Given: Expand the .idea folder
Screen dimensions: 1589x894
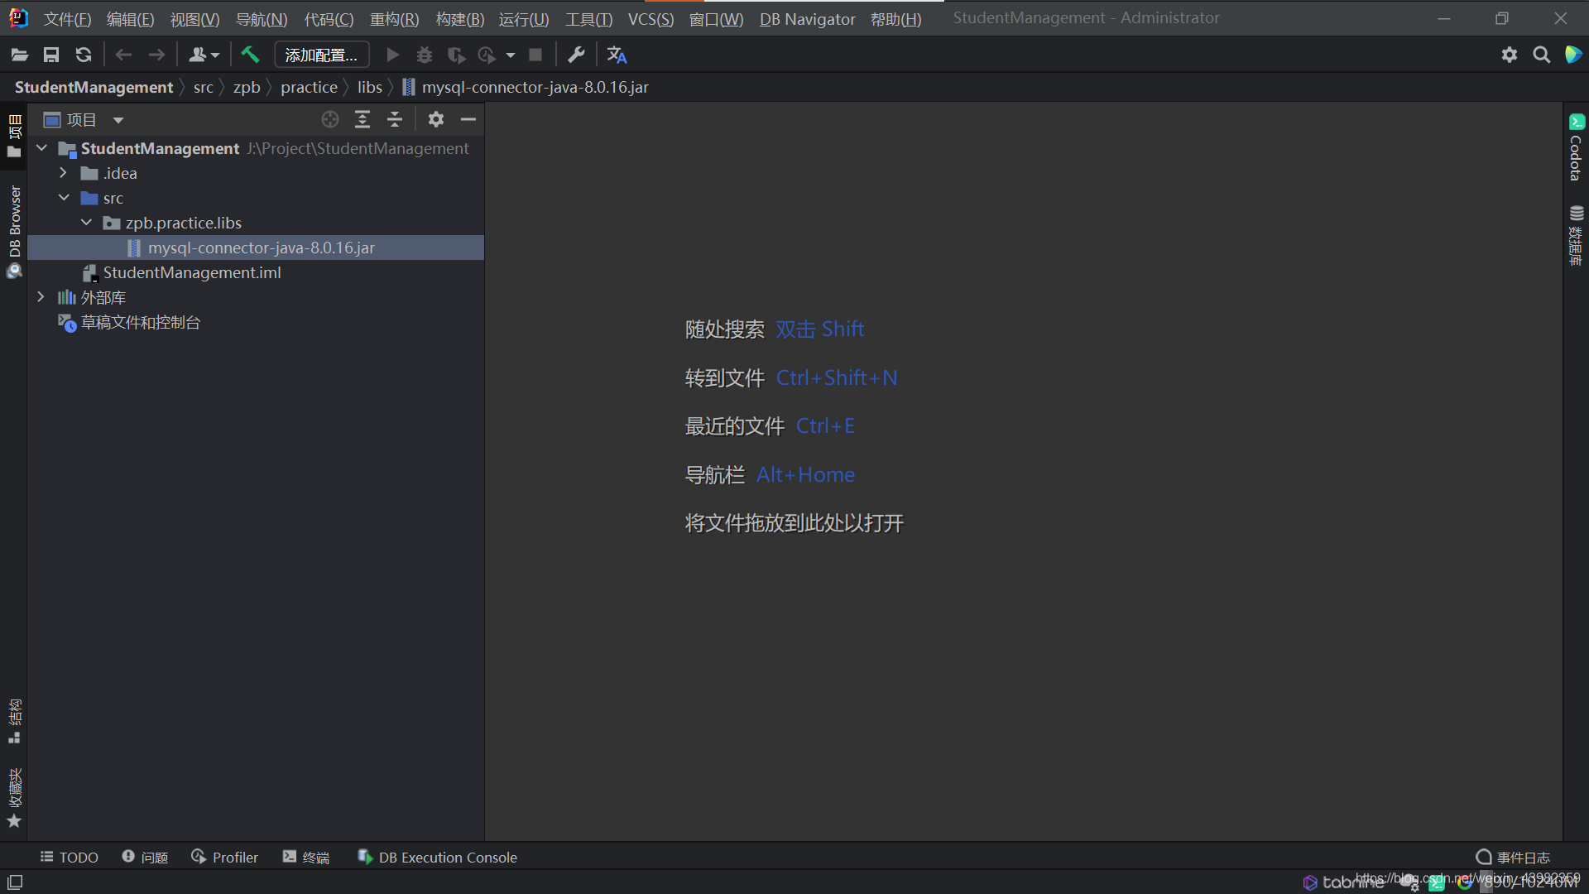Looking at the screenshot, I should click(63, 173).
